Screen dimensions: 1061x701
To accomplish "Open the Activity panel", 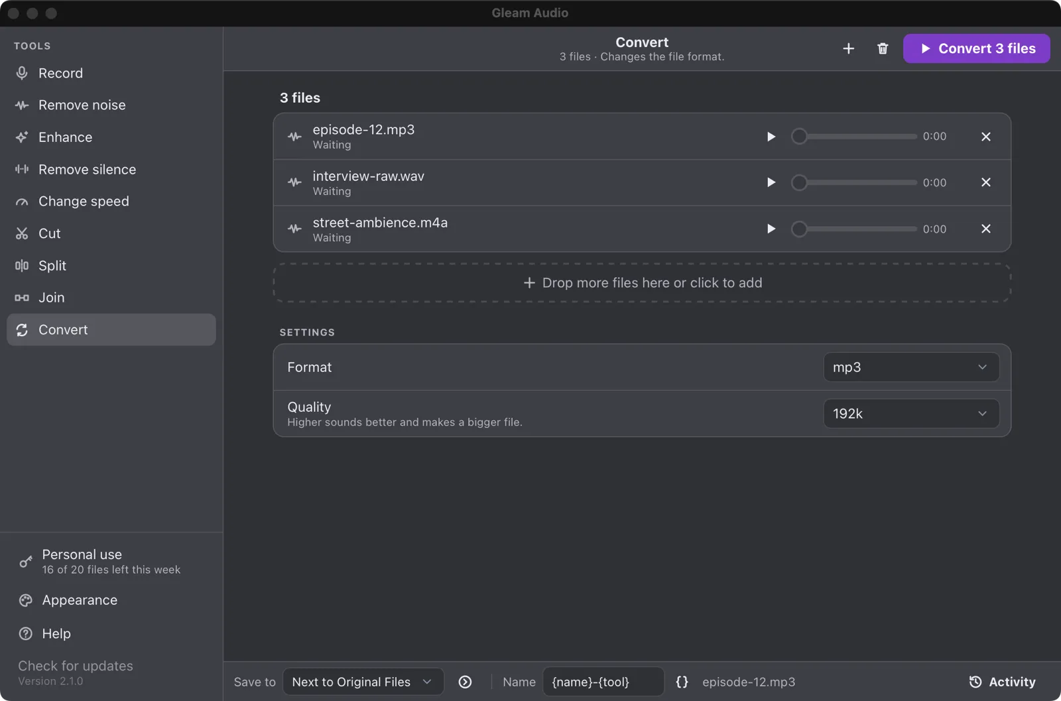I will click(x=1002, y=682).
